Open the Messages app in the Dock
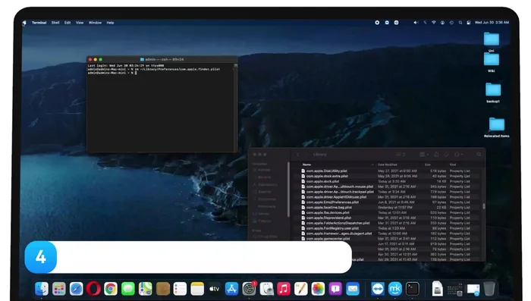 tap(128, 289)
